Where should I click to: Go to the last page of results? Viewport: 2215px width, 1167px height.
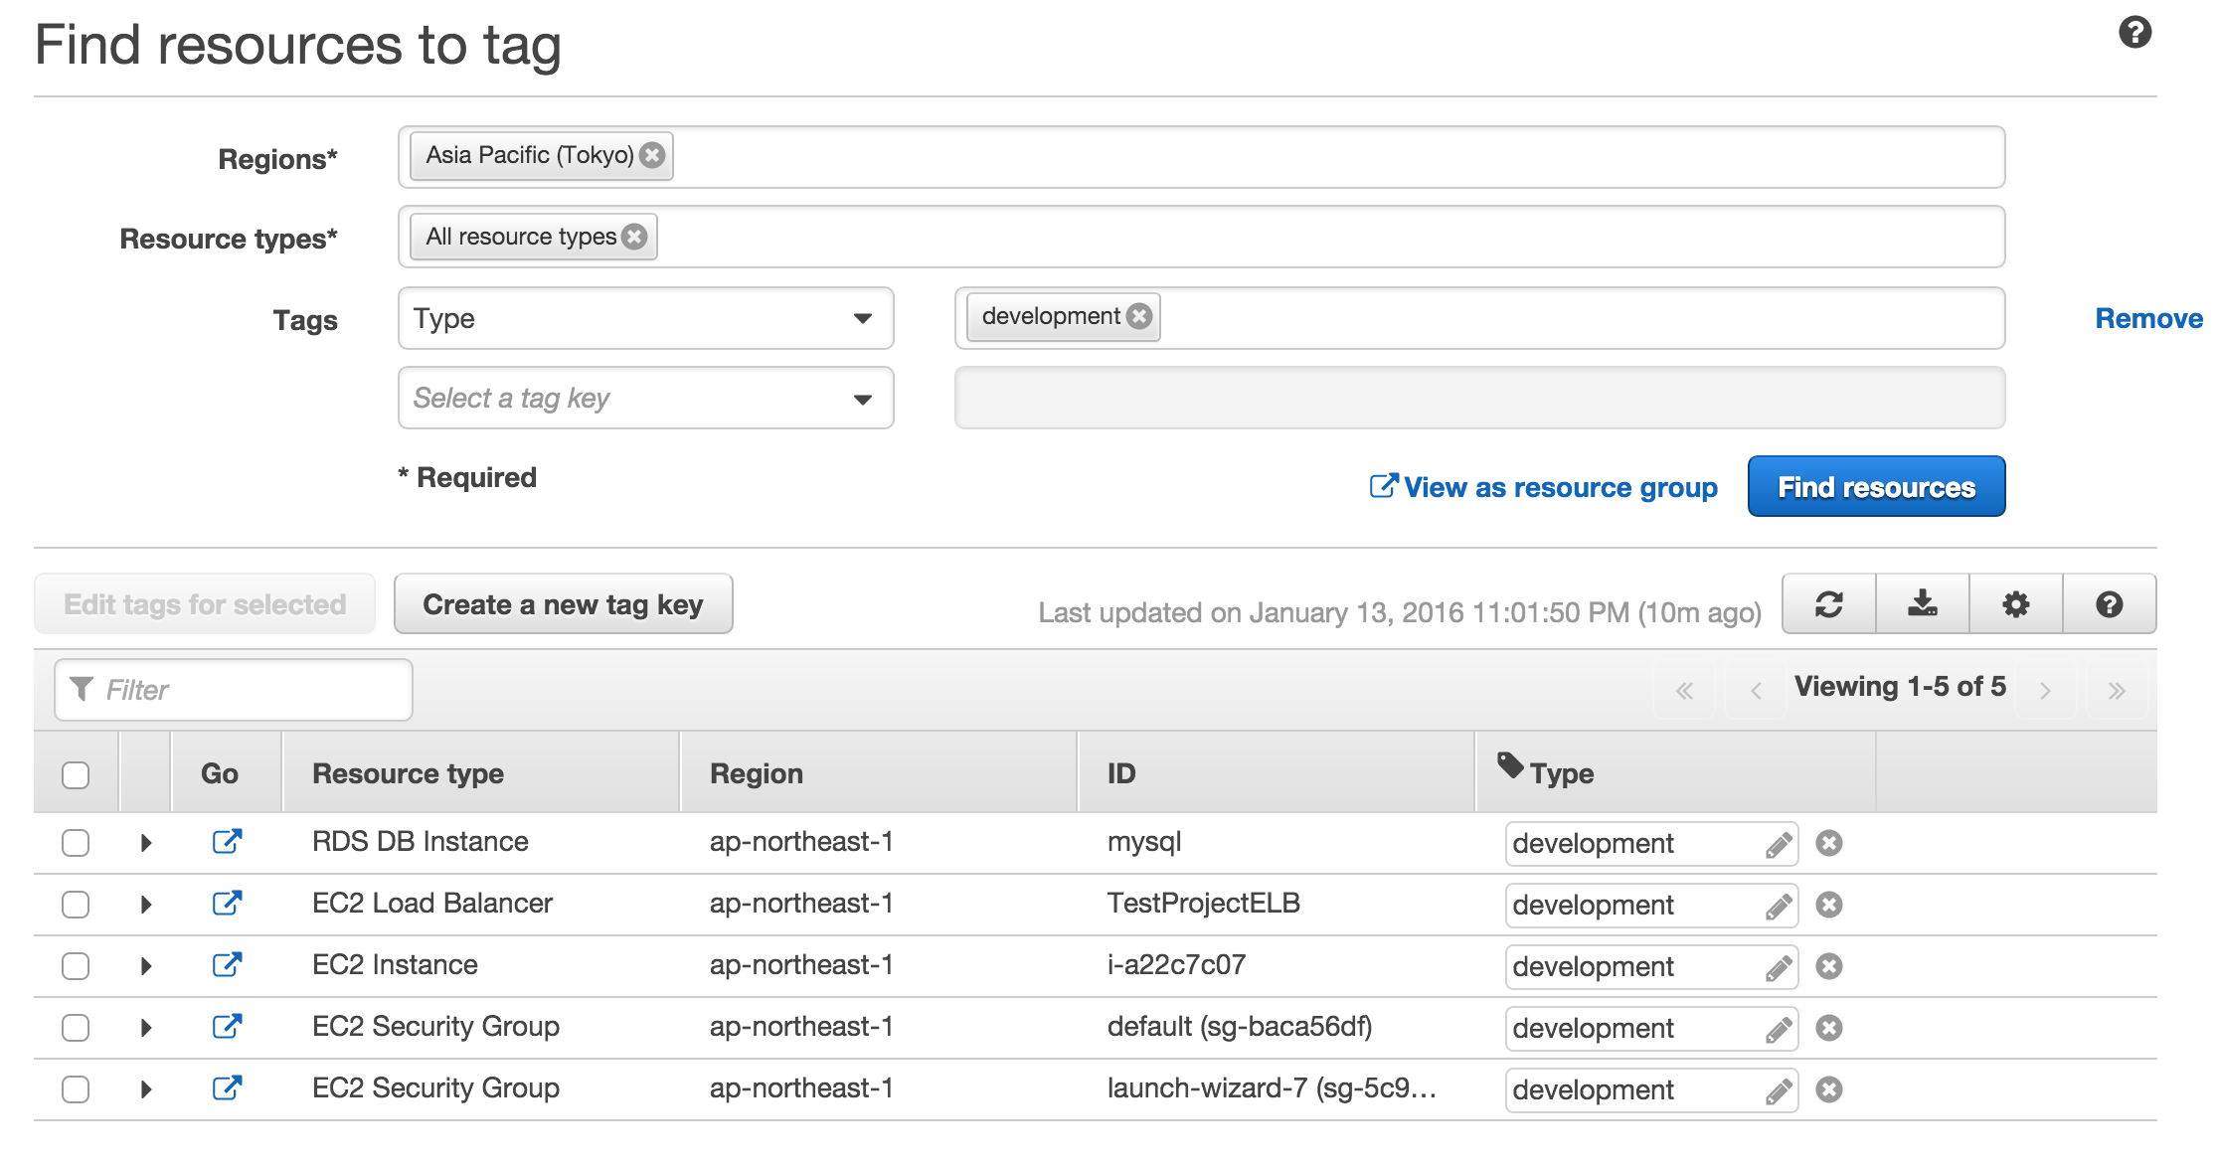coord(2117,688)
